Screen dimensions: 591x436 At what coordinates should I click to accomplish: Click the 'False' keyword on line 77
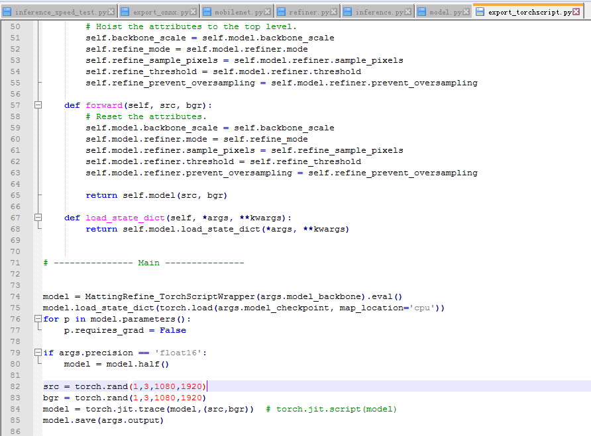(173, 330)
